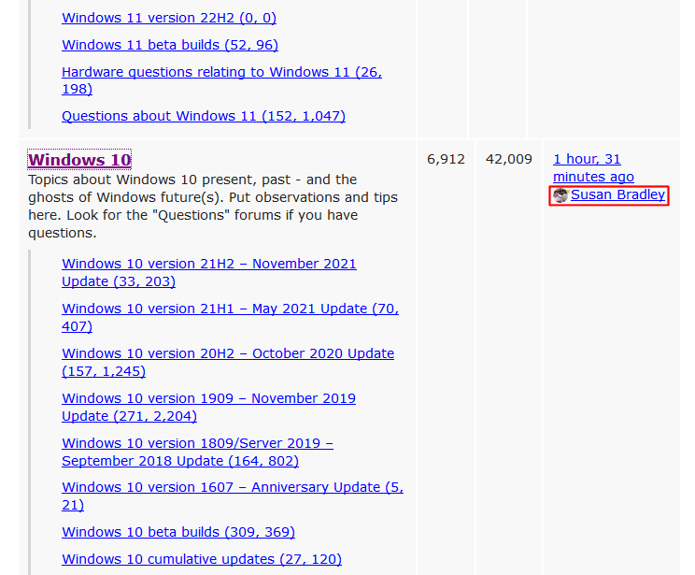Go to Windows 10 version 1909 subforum

tap(208, 398)
